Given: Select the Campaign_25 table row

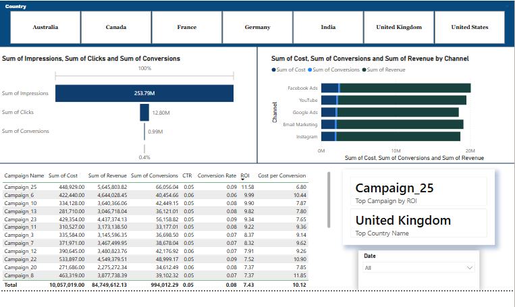Looking at the screenshot, I should coord(155,187).
